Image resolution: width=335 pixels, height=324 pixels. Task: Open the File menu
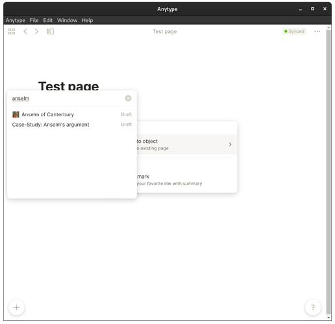(34, 20)
